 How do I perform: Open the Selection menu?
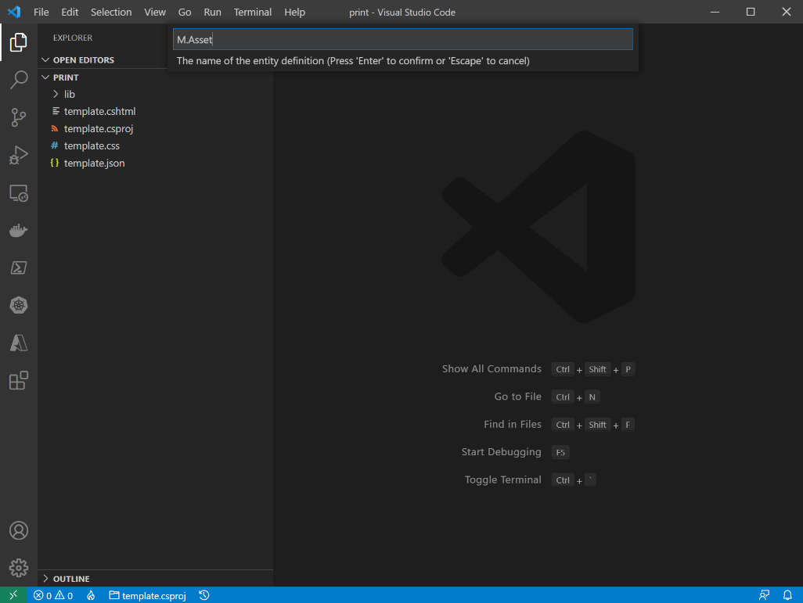pyautogui.click(x=111, y=12)
